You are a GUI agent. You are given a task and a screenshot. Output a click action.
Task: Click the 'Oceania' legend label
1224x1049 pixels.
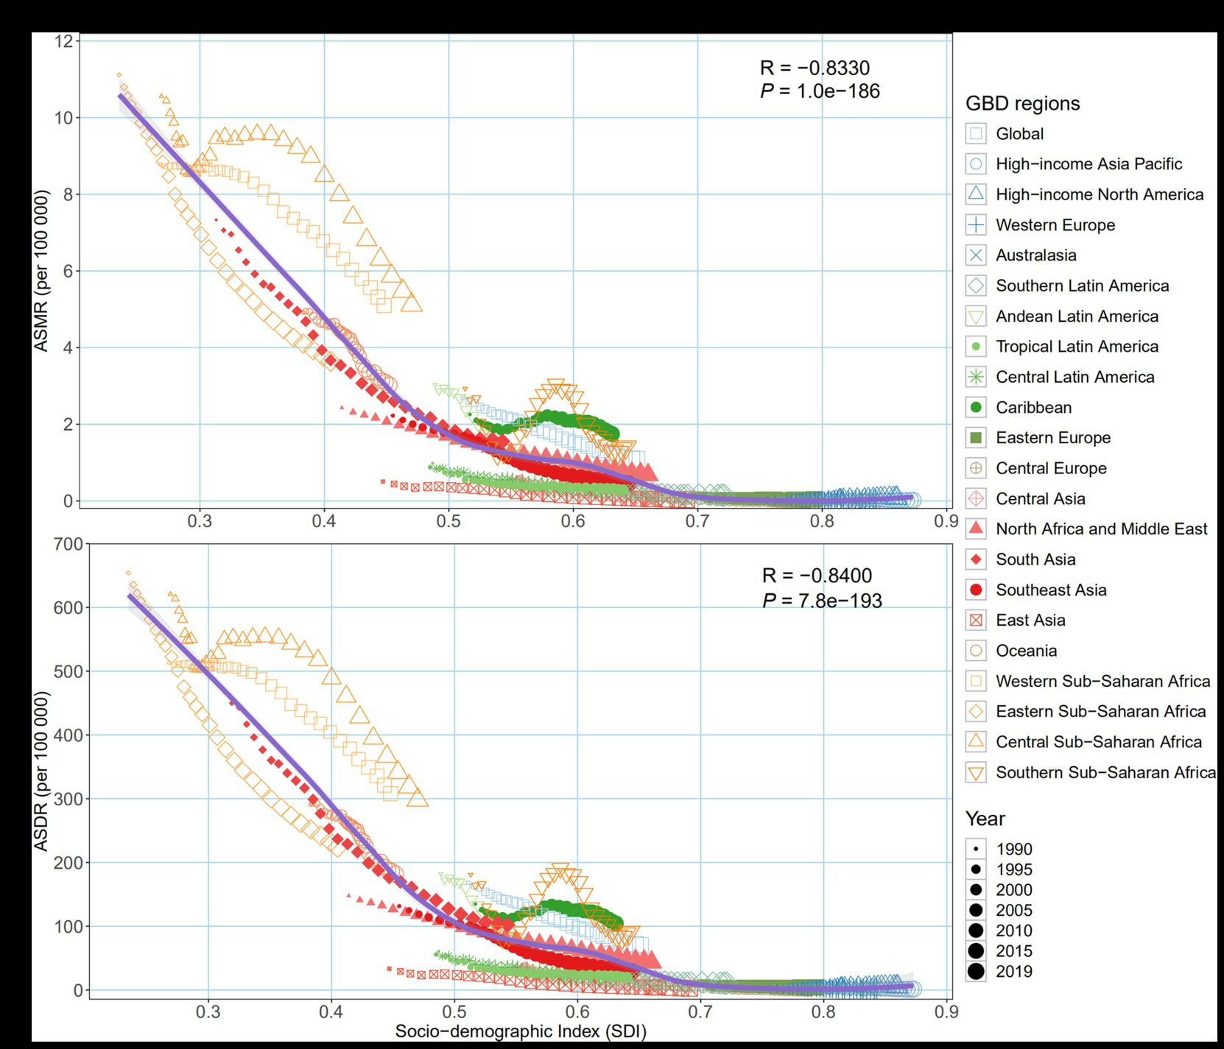1026,651
